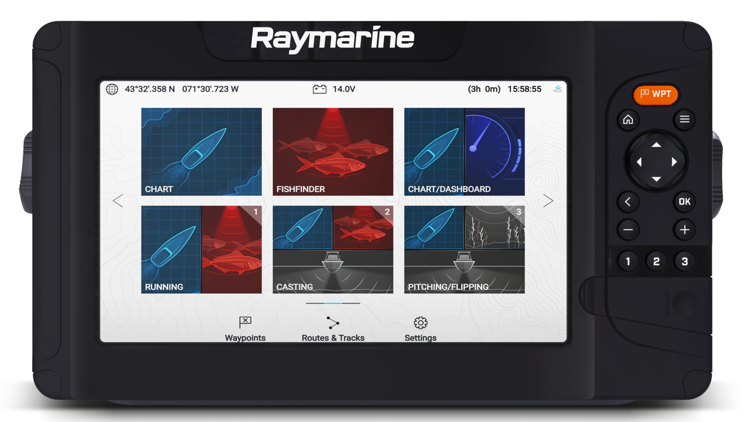Click the OK hardware button
Image resolution: width=744 pixels, height=422 pixels.
click(684, 202)
